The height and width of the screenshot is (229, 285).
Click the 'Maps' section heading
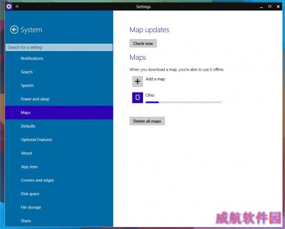tap(138, 57)
